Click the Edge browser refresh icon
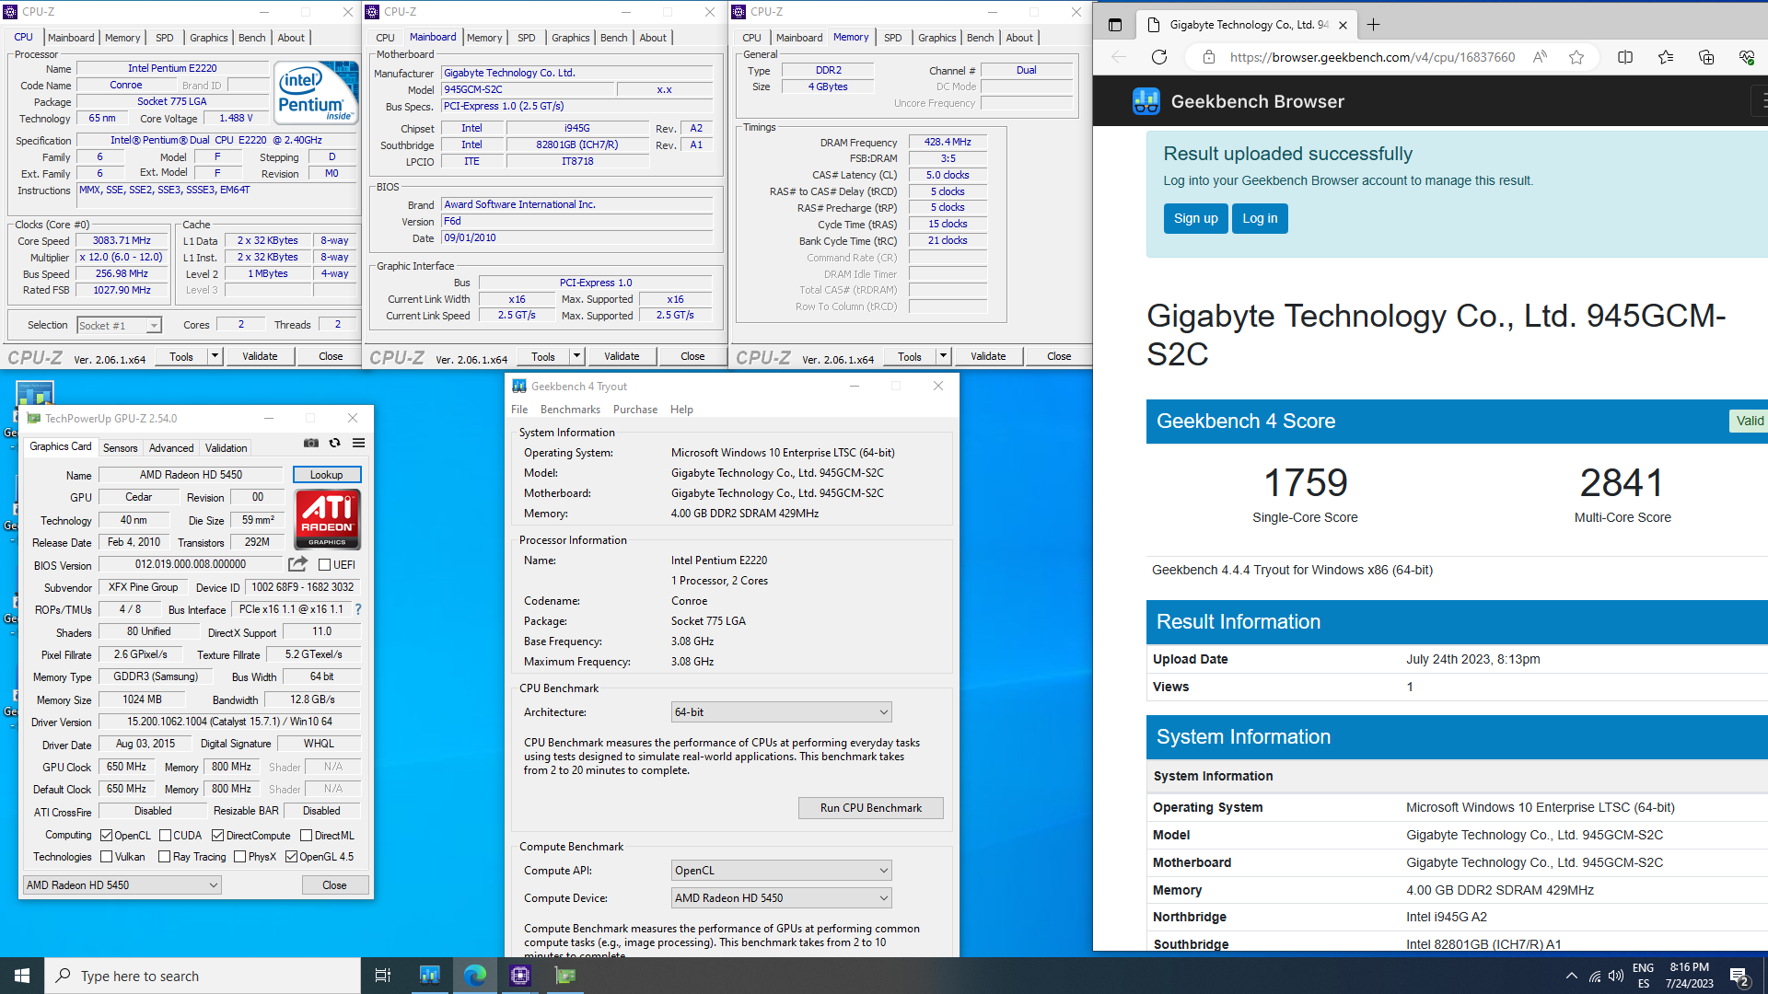 (x=1159, y=57)
